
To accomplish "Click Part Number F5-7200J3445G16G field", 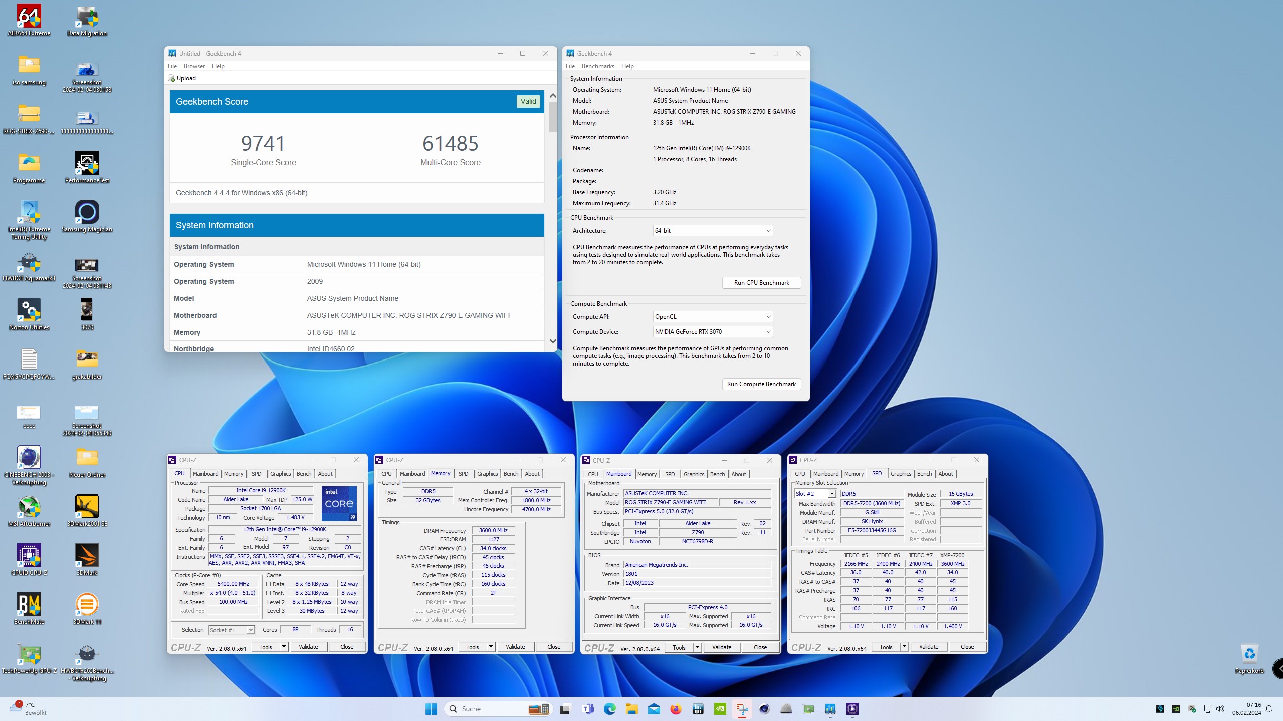I will pyautogui.click(x=872, y=531).
